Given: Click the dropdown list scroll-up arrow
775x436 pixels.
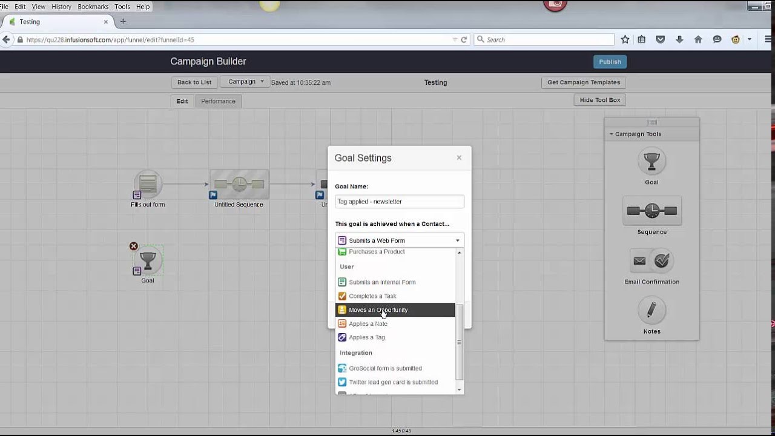Looking at the screenshot, I should 459,252.
